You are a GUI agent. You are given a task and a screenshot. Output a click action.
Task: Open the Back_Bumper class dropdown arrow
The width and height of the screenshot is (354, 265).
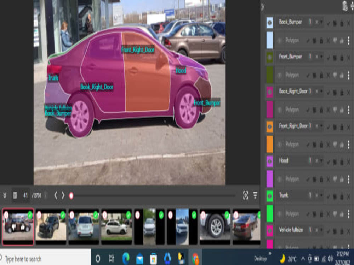[321, 22]
